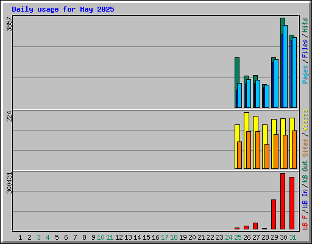Image resolution: width=312 pixels, height=244 pixels.
Task: Click green day label 10
Action: pyautogui.click(x=101, y=237)
